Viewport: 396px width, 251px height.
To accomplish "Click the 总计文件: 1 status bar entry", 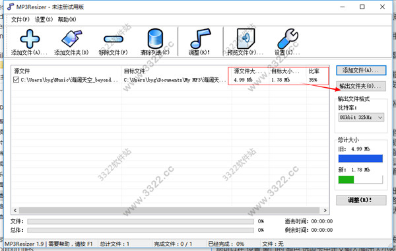I will 115,244.
